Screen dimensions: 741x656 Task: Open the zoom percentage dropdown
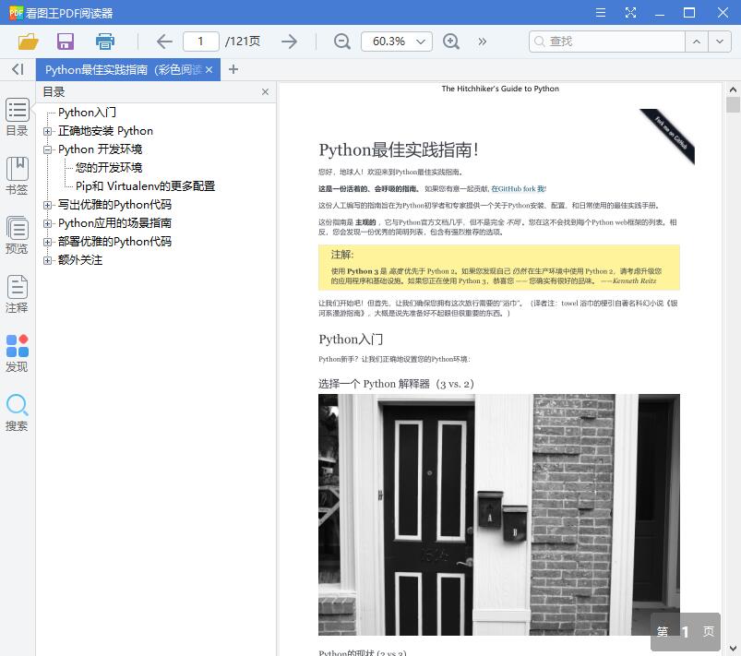pyautogui.click(x=397, y=42)
